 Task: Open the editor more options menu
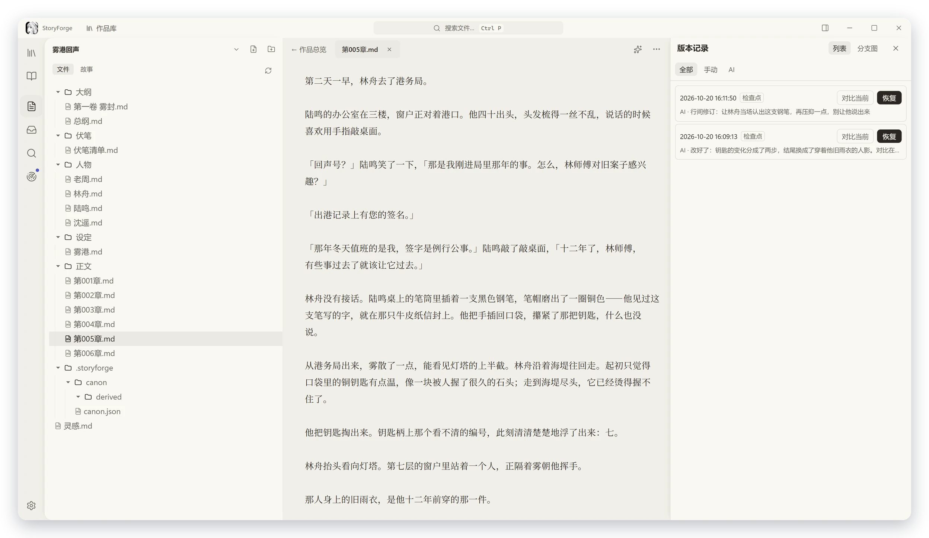657,49
